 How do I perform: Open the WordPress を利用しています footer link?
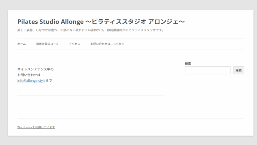click(x=36, y=127)
